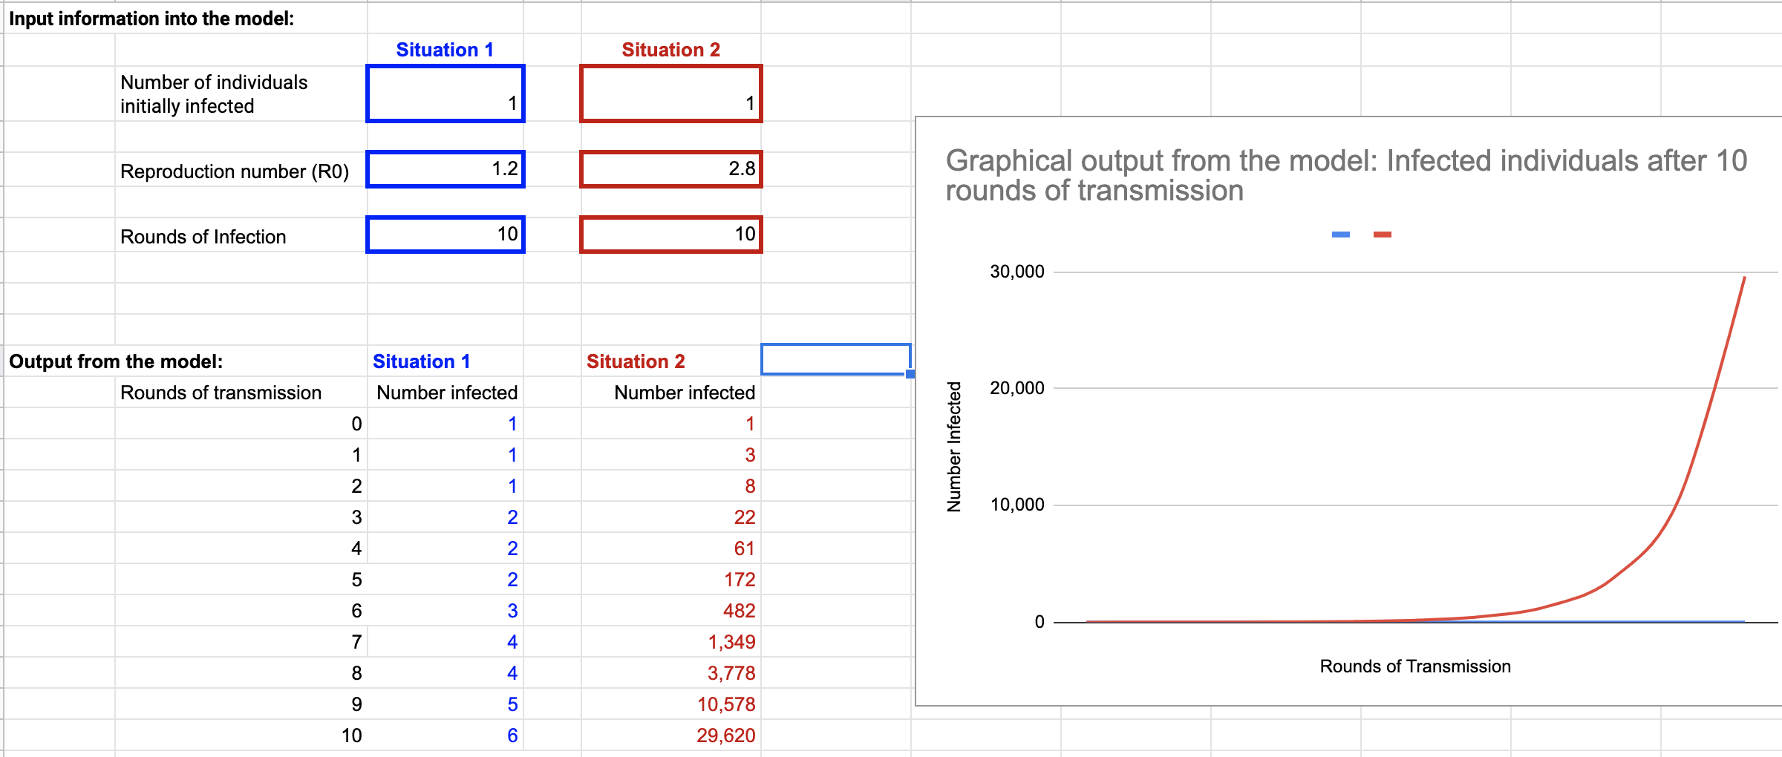Select the cell showing 22
The width and height of the screenshot is (1782, 757).
point(671,517)
